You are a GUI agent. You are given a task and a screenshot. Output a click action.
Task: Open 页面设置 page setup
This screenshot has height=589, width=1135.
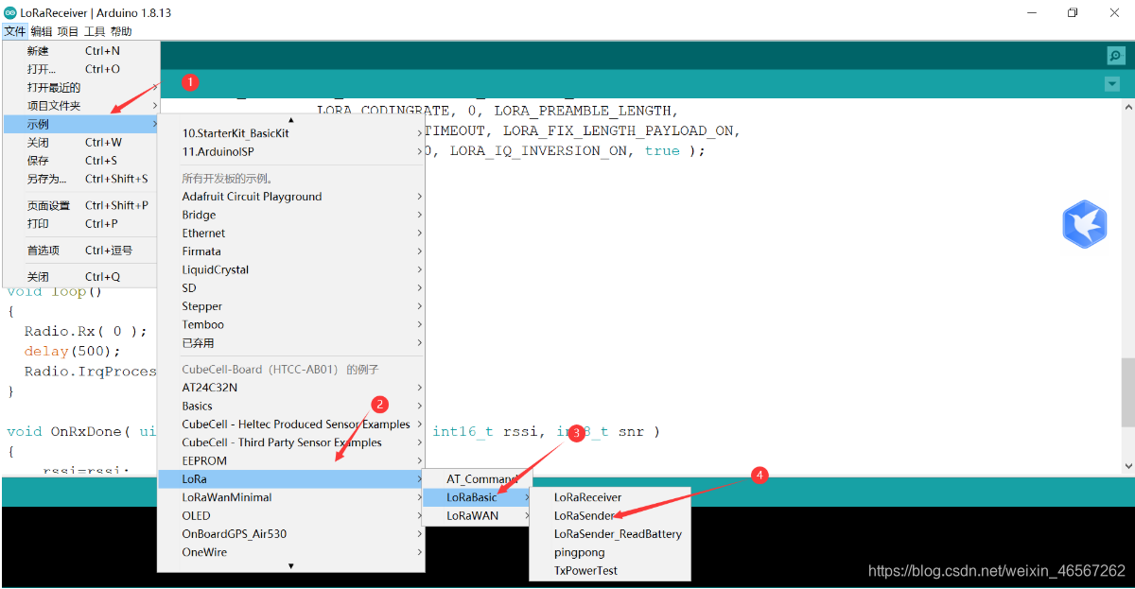(81, 205)
